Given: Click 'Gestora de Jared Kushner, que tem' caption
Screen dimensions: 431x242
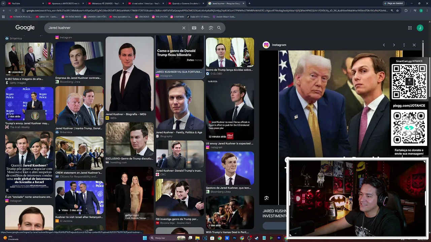Looking at the screenshot, I should pyautogui.click(x=228, y=188).
